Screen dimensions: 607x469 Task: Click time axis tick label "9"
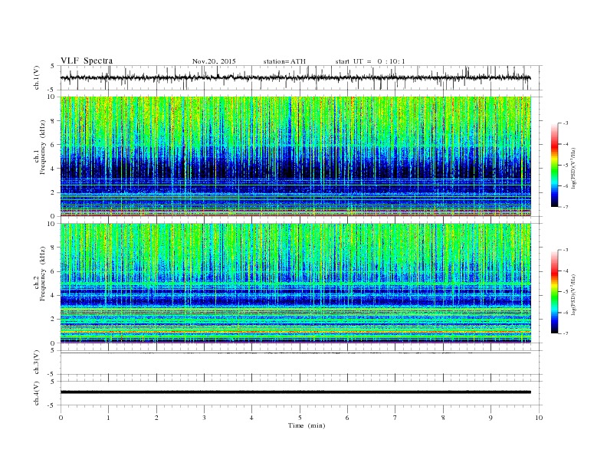491,418
